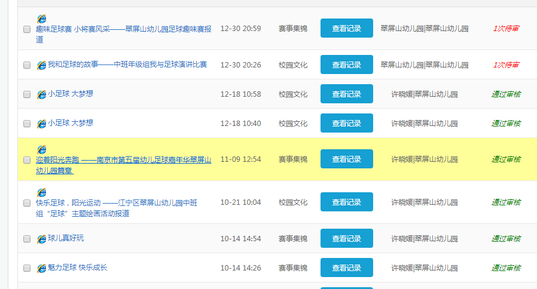This screenshot has height=289, width=537.
Task: Tick the checkbox for 趣味足球赛 row
Action: [27, 29]
